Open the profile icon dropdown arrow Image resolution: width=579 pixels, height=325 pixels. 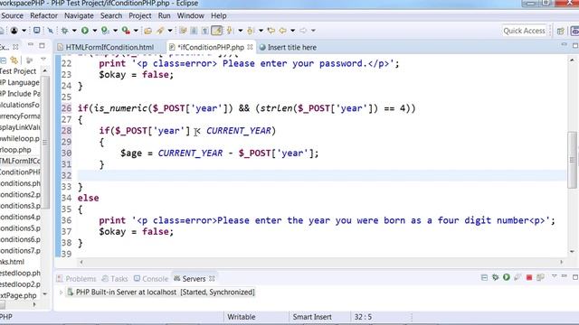24,31
